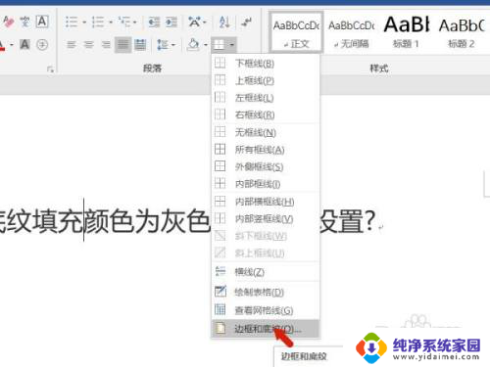Toggle Center paragraph alignment
The height and width of the screenshot is (367, 490).
click(x=88, y=44)
